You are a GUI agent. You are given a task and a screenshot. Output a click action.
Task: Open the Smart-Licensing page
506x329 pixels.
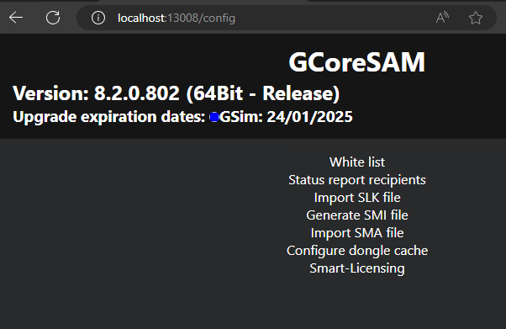[357, 268]
